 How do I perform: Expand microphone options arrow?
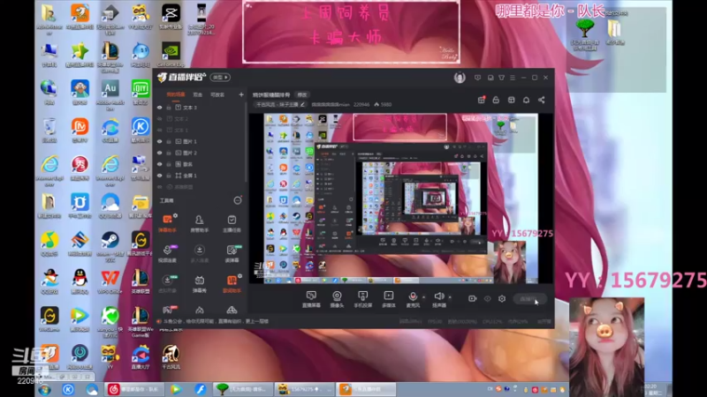(423, 297)
